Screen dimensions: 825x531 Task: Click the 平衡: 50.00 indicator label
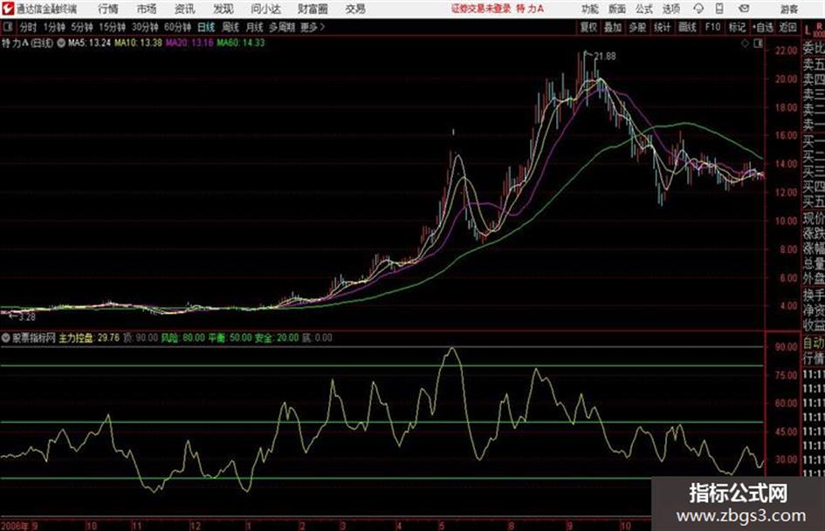click(230, 337)
